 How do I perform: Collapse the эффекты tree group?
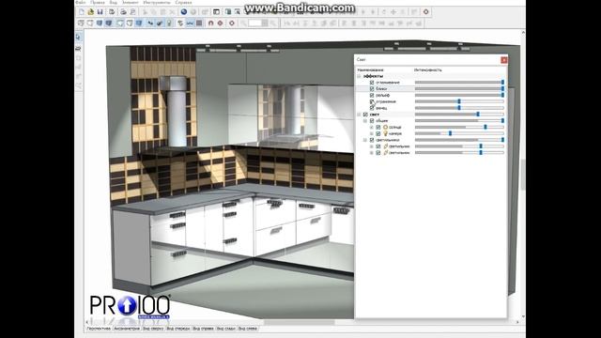click(359, 76)
